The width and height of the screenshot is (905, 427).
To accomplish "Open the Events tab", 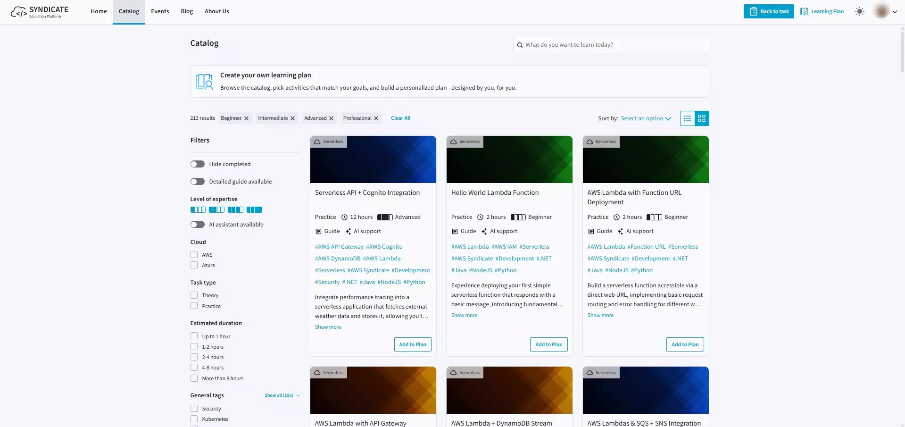I will coord(160,12).
